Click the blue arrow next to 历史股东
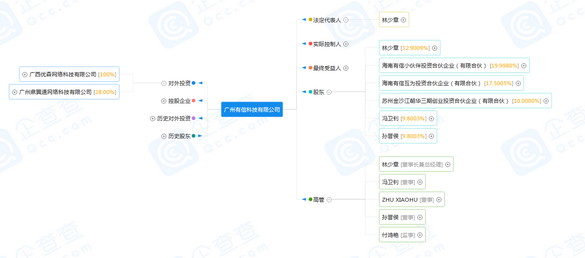Screen dimensions: 585x258 (x=200, y=136)
